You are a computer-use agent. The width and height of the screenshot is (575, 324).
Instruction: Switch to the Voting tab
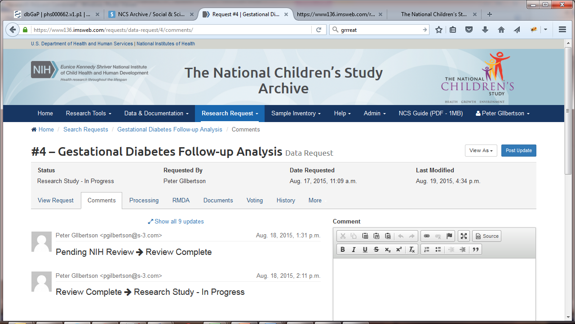point(255,201)
